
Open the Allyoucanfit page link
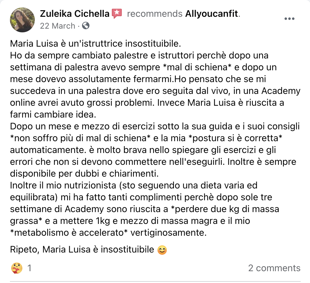(212, 14)
